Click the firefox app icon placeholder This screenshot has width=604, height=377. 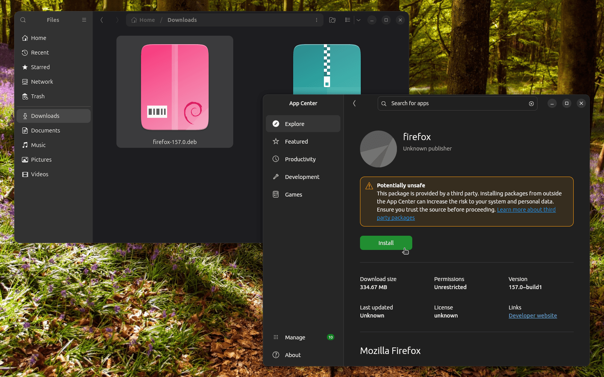[378, 149]
